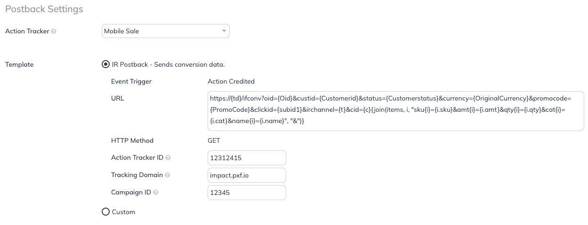
Task: Click the GET method value
Action: (x=214, y=140)
